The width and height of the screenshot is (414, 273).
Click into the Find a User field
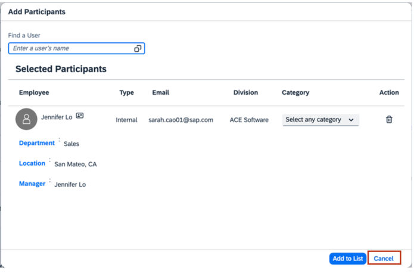71,48
